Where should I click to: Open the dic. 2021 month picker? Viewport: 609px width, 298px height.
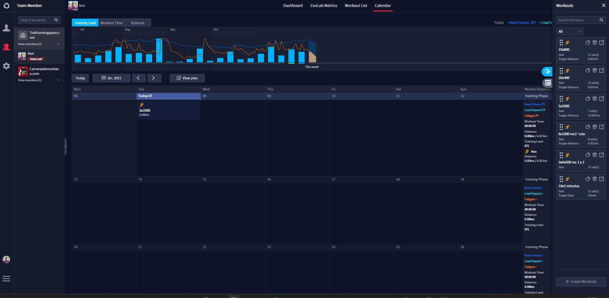pyautogui.click(x=111, y=78)
